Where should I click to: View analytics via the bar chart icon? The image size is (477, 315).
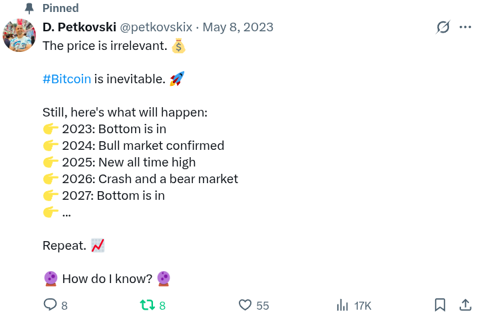click(343, 305)
